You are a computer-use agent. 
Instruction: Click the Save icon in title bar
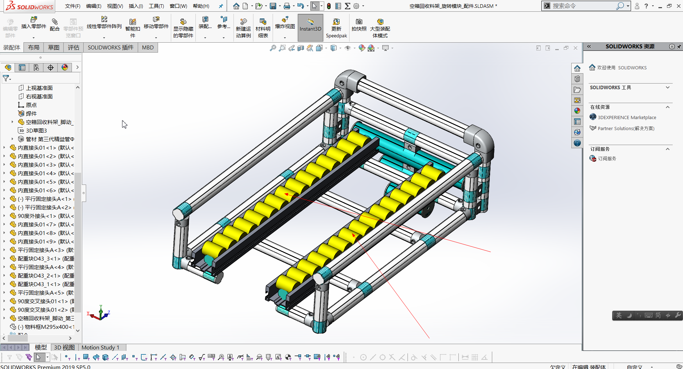click(x=273, y=6)
